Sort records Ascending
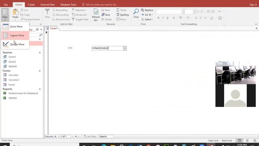The height and width of the screenshot is (146, 259). click(60, 10)
